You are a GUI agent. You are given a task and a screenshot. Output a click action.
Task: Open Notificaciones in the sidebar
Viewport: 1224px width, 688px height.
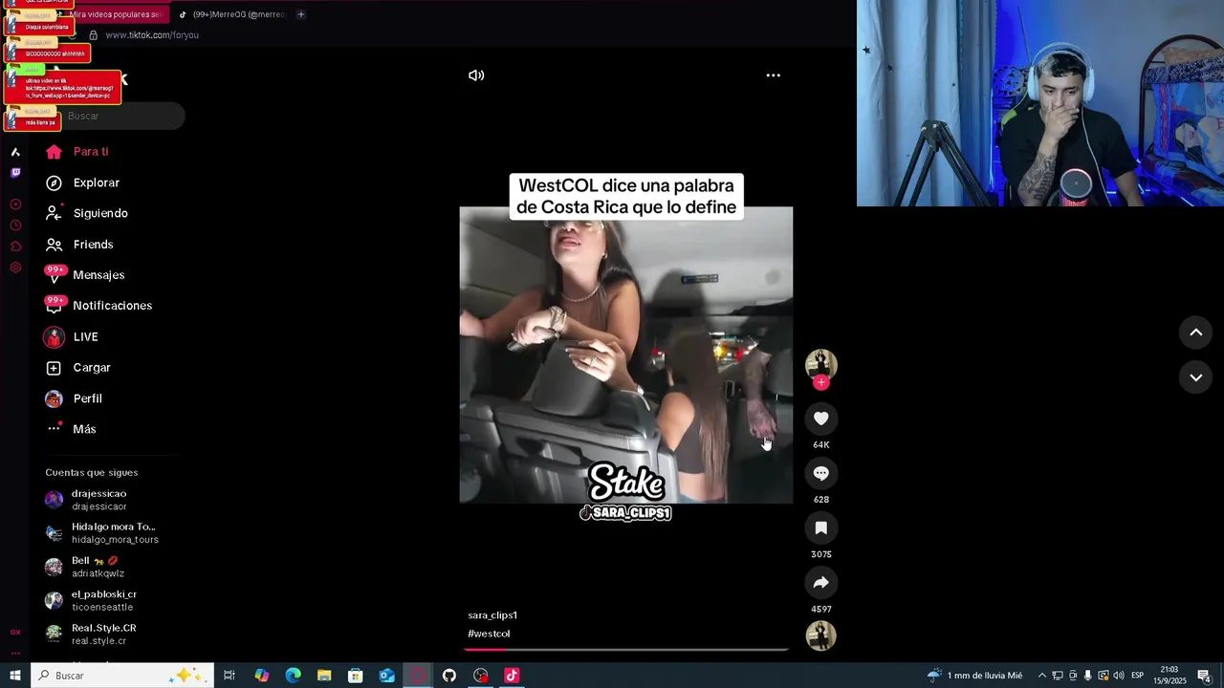click(x=98, y=306)
